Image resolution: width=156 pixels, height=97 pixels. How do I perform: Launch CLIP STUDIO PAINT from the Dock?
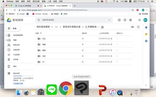click(82, 88)
